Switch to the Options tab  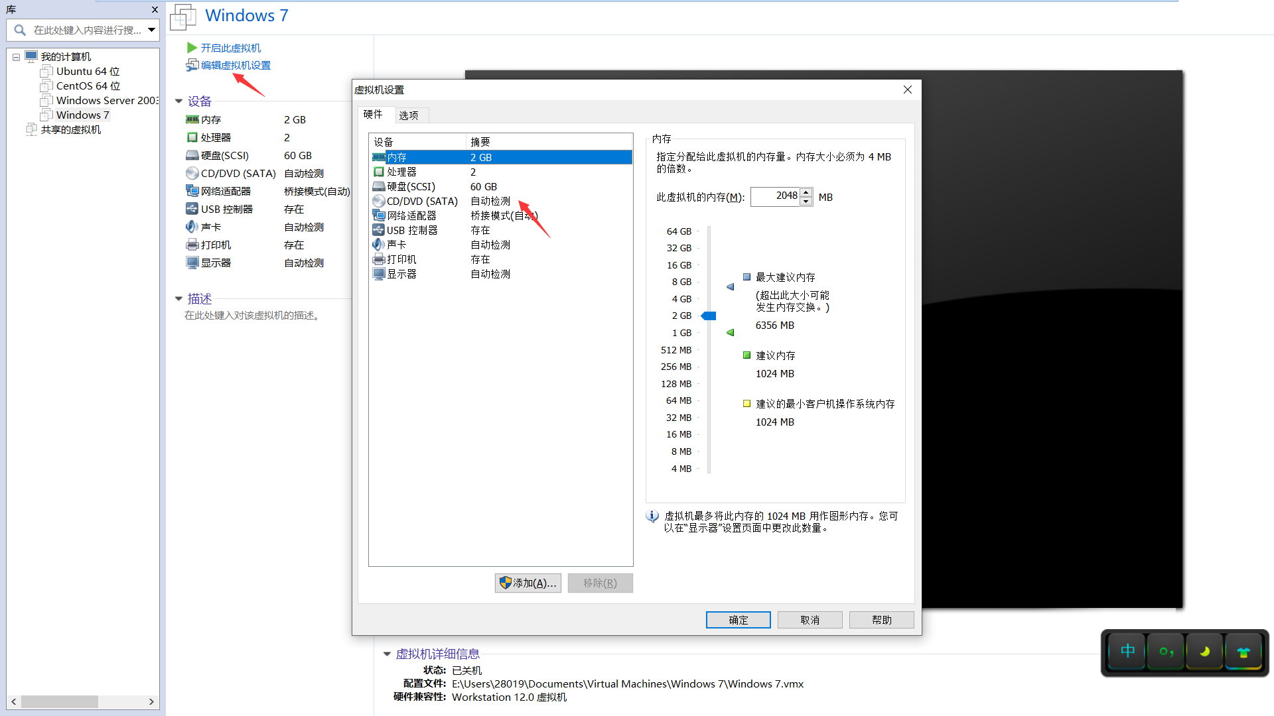pyautogui.click(x=409, y=115)
